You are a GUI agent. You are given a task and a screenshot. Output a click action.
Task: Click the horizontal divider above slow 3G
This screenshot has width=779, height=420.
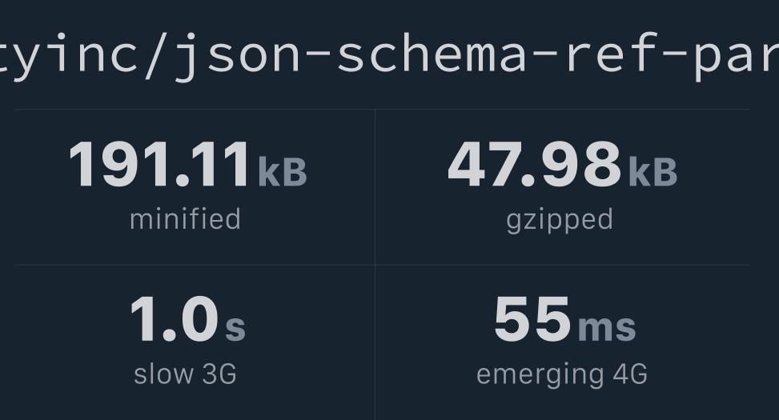(x=195, y=265)
